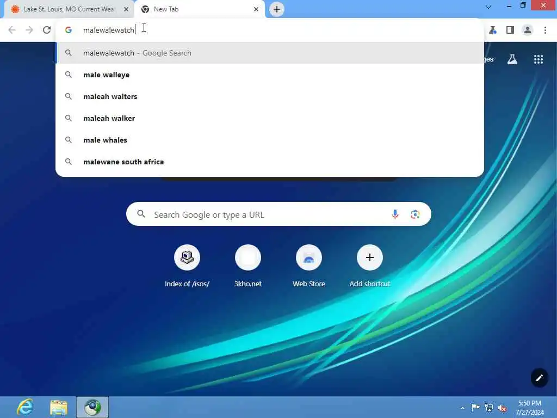Click the Chrome taskbar button
Screen dimensions: 557x418
92,407
